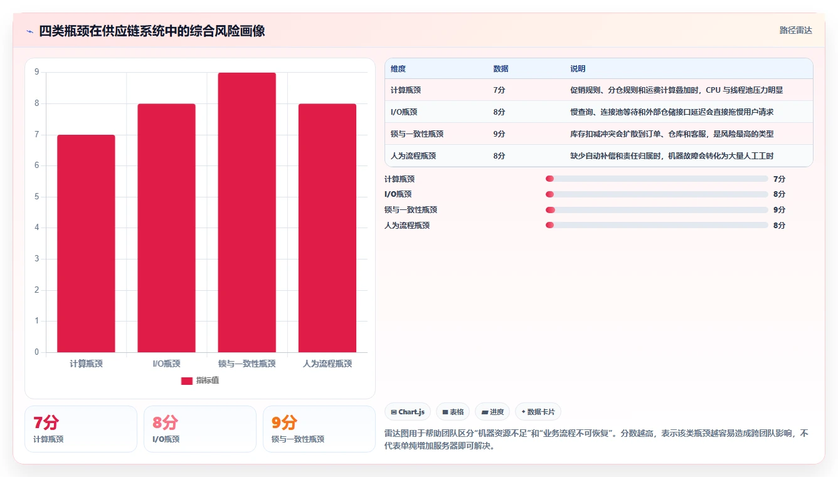Click the 计算瓶颈 x-axis label
Viewport: 838px width, 477px height.
pos(86,364)
